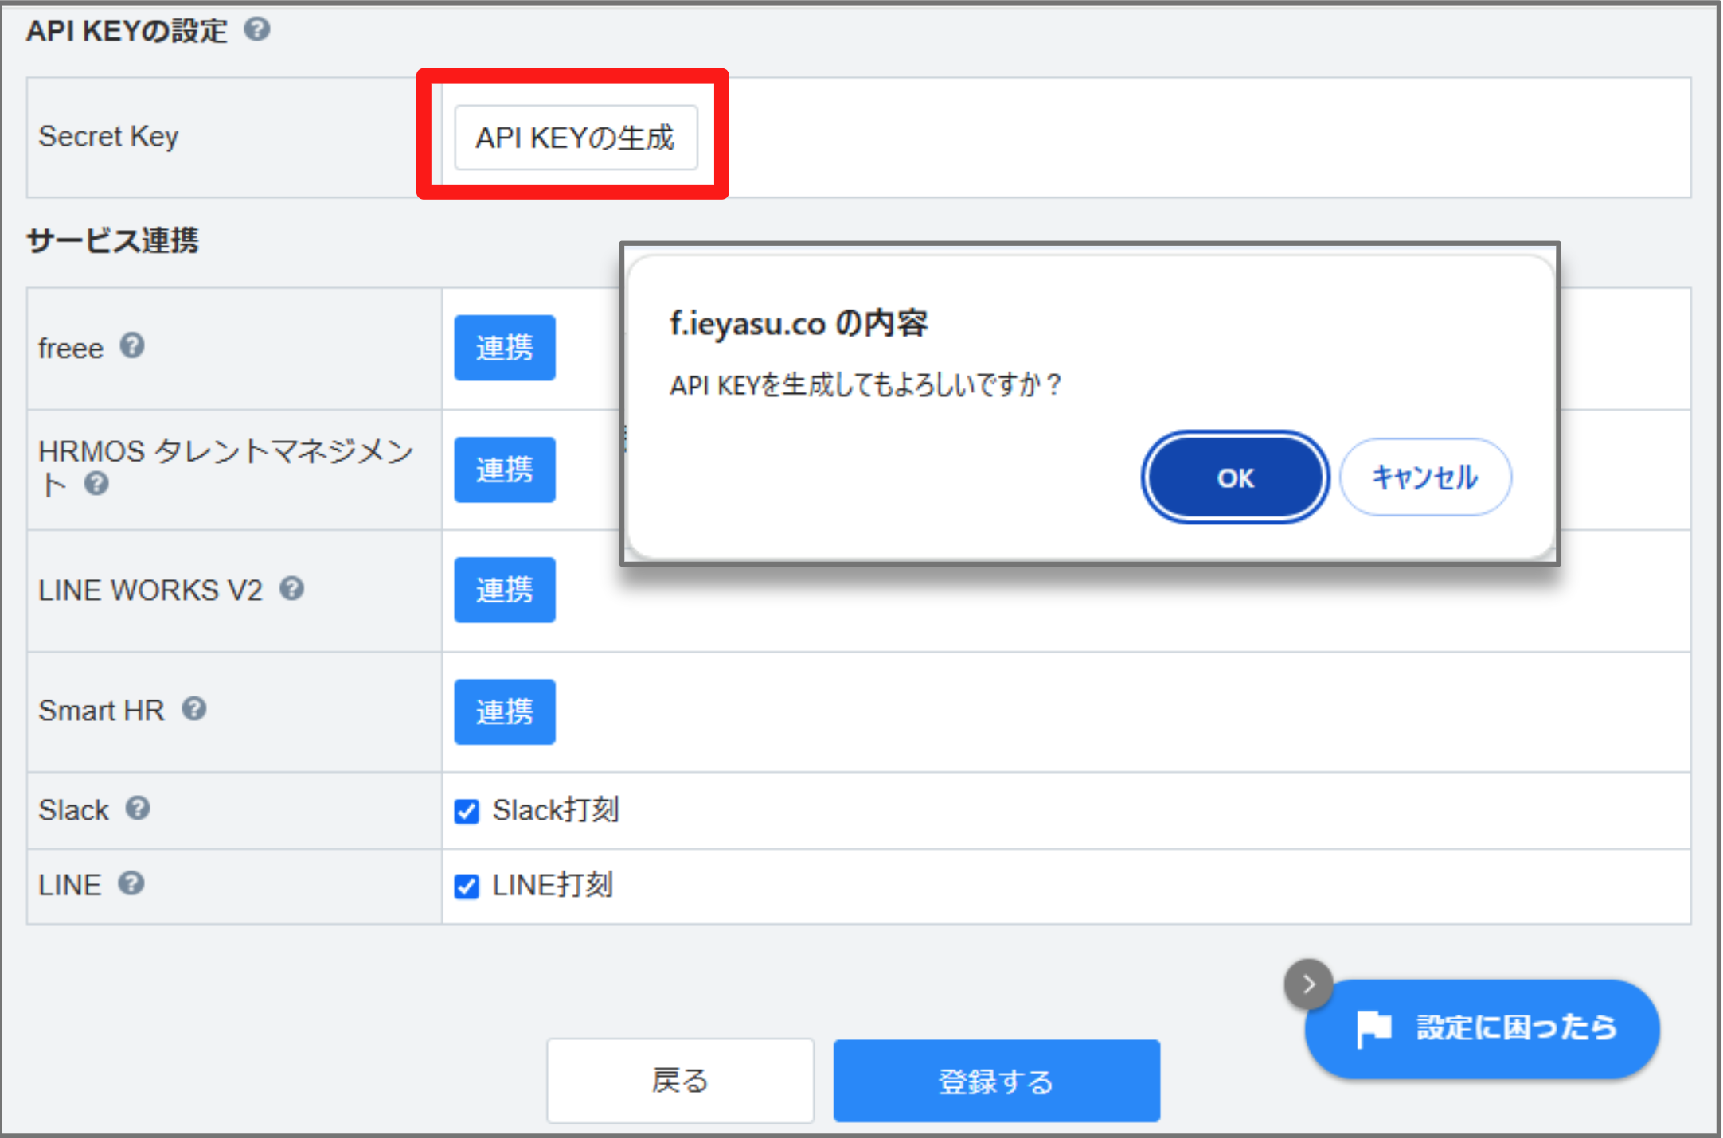Click 連携 button for freee

pos(504,348)
